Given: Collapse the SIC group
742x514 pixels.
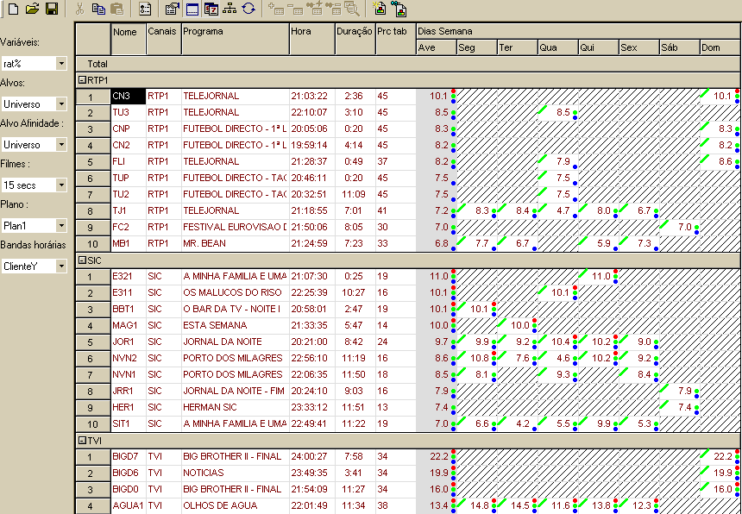Looking at the screenshot, I should coord(82,260).
